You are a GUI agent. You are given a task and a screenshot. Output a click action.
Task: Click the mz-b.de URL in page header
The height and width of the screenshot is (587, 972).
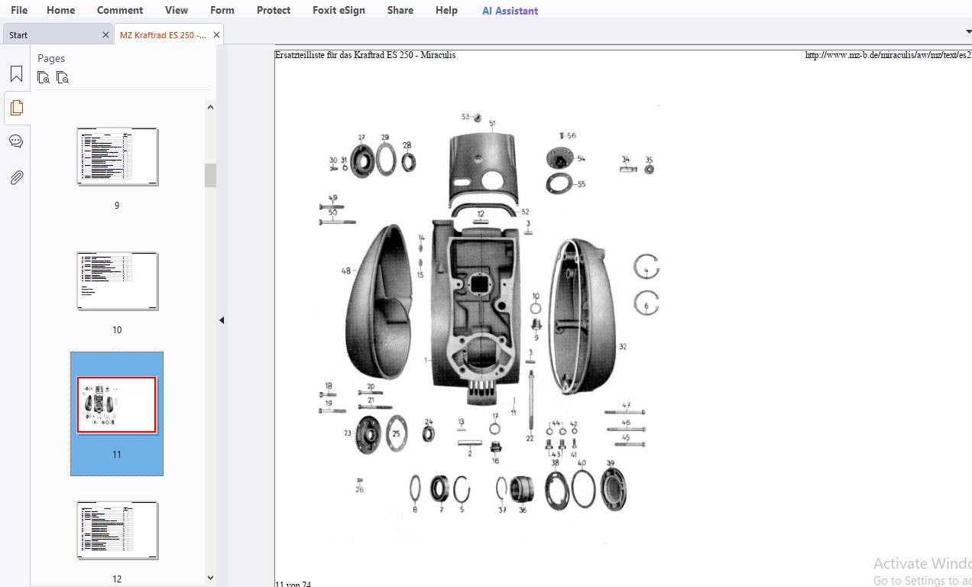pos(889,55)
